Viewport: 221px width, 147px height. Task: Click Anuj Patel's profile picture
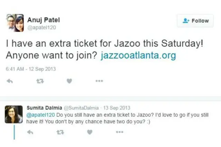pyautogui.click(x=15, y=23)
